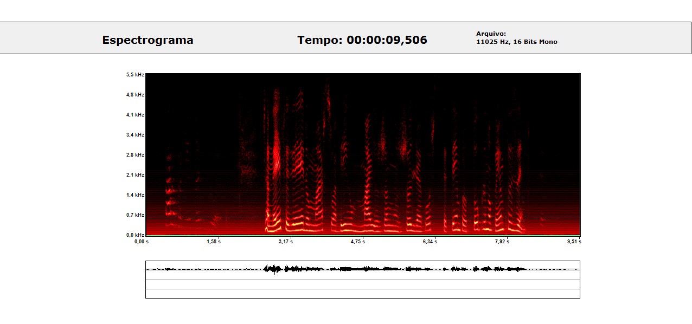Click the 6,34 s time axis label
The width and height of the screenshot is (692, 324).
click(430, 242)
